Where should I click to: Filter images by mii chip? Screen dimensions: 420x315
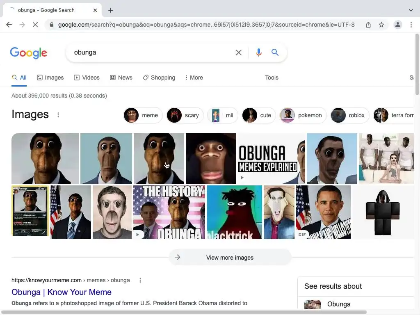click(x=223, y=115)
